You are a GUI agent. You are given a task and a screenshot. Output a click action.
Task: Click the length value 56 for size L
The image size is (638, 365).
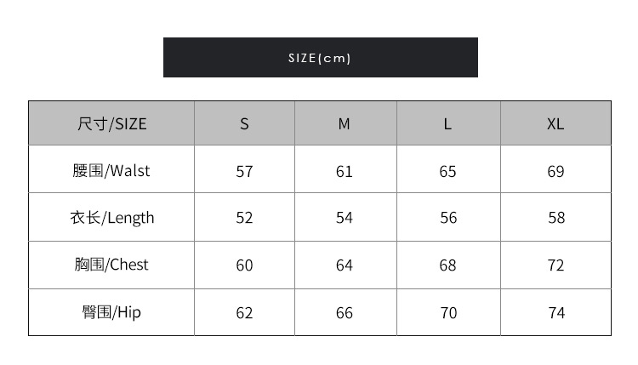447,218
